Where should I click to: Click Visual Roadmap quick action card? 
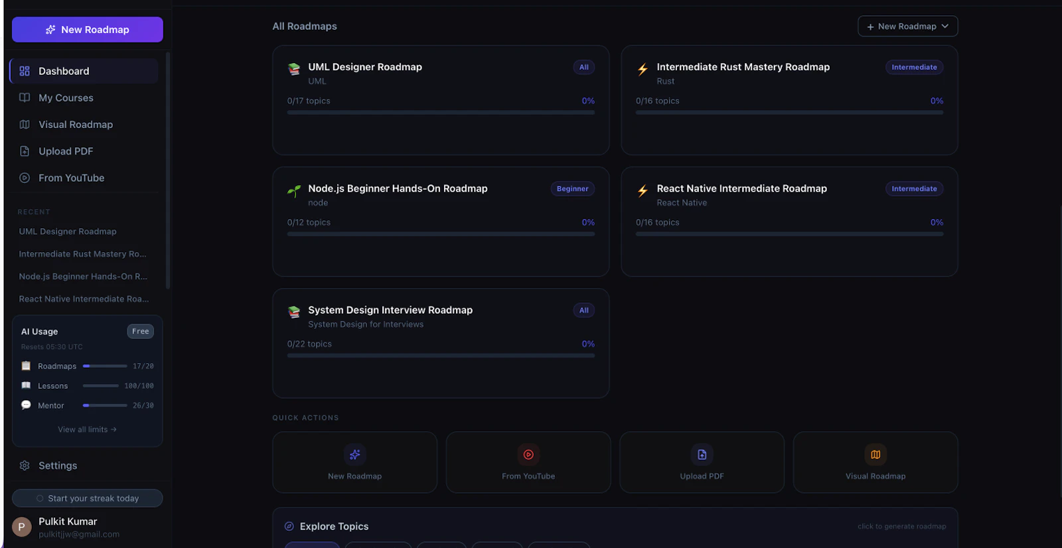[x=875, y=462]
